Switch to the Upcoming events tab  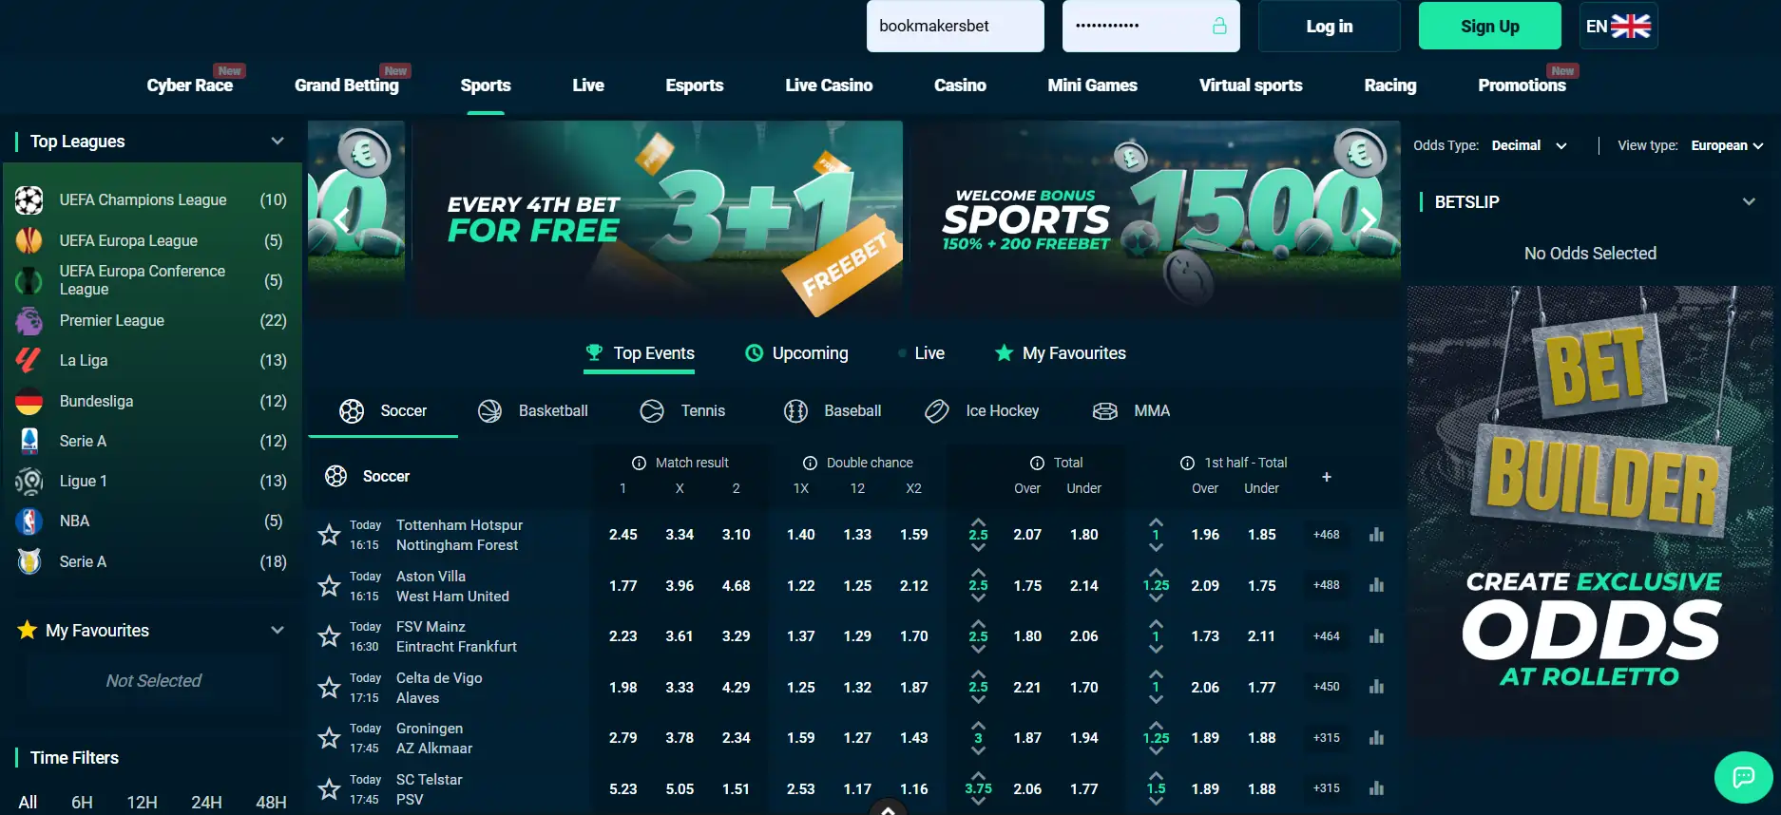[x=796, y=353]
